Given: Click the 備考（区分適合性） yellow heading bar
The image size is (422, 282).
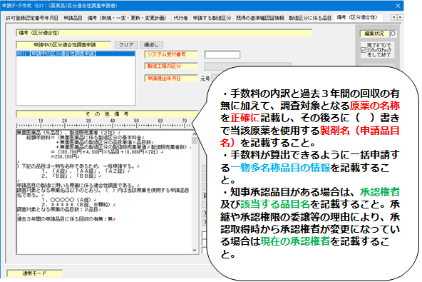Looking at the screenshot, I should pyautogui.click(x=164, y=33).
